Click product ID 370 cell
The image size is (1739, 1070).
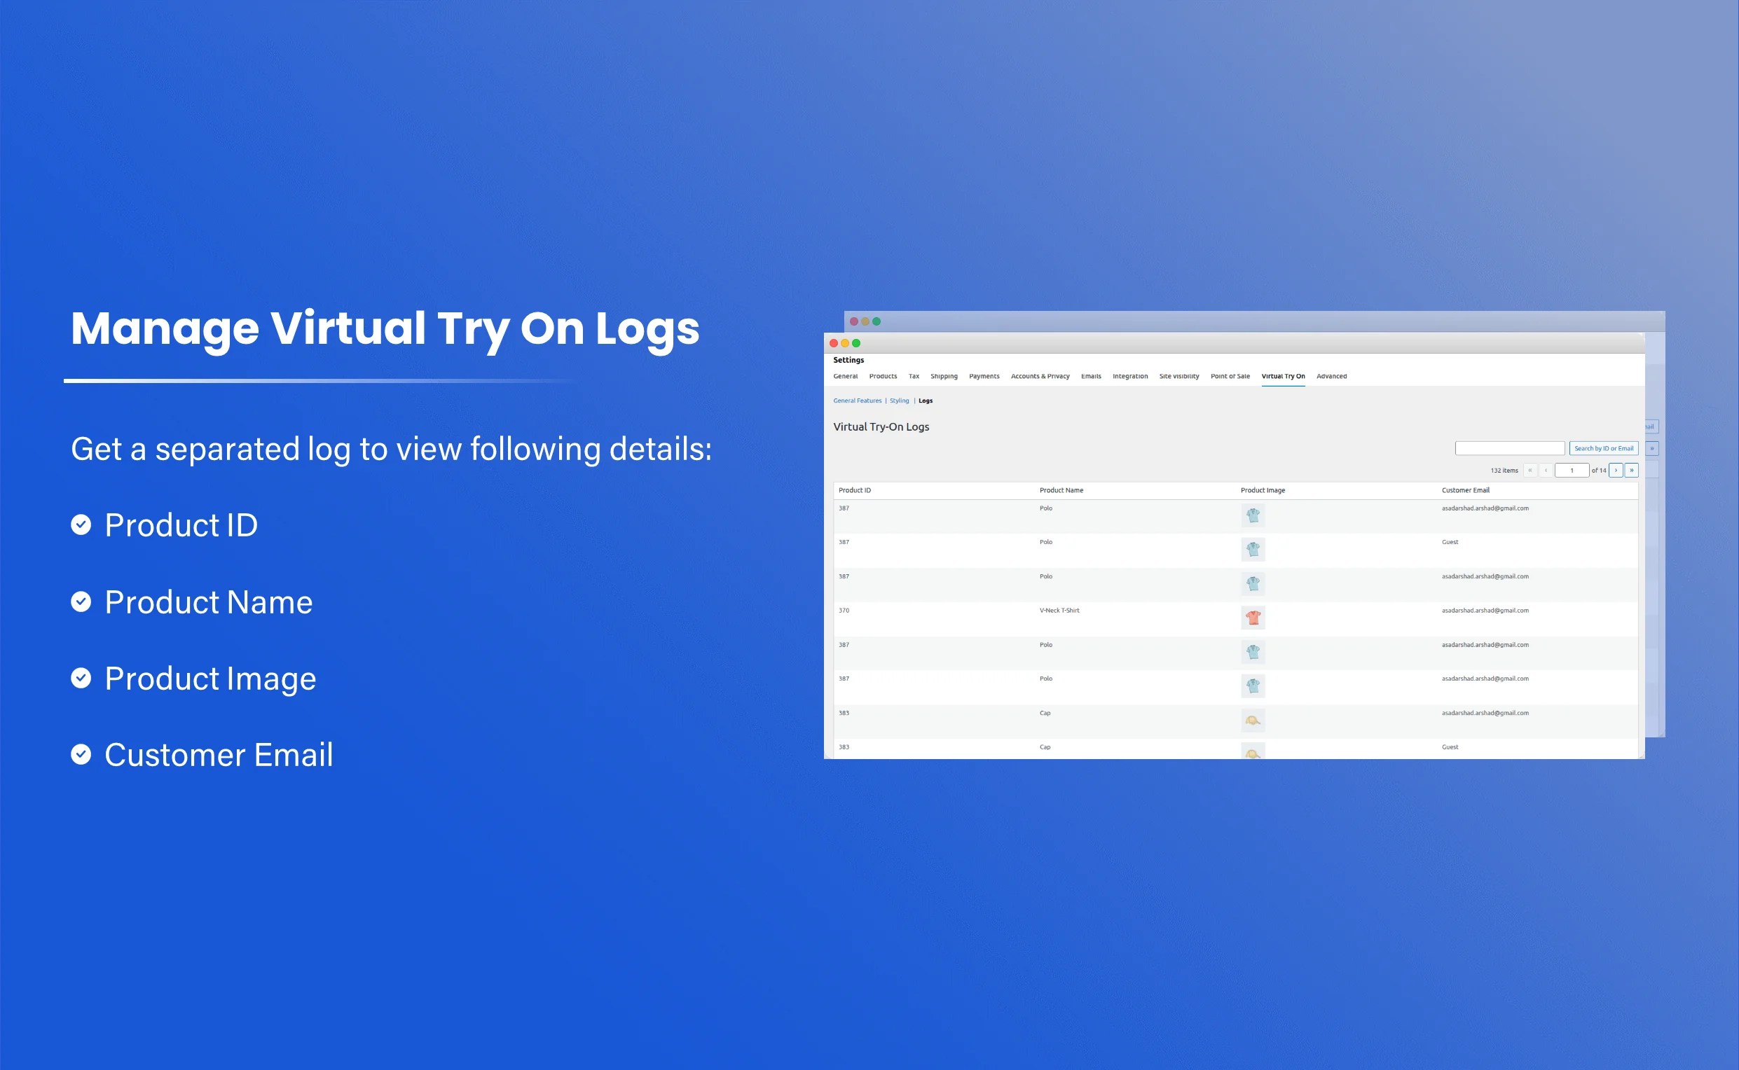(844, 610)
